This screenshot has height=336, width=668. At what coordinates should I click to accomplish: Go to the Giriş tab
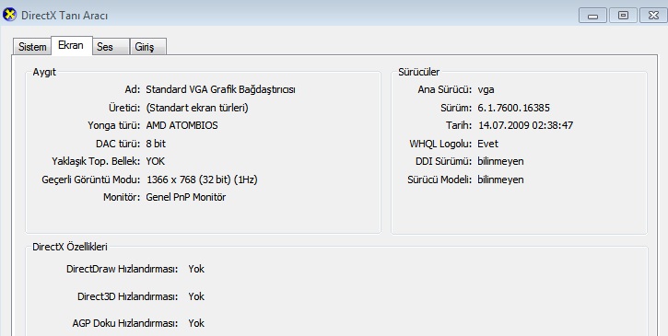[147, 46]
